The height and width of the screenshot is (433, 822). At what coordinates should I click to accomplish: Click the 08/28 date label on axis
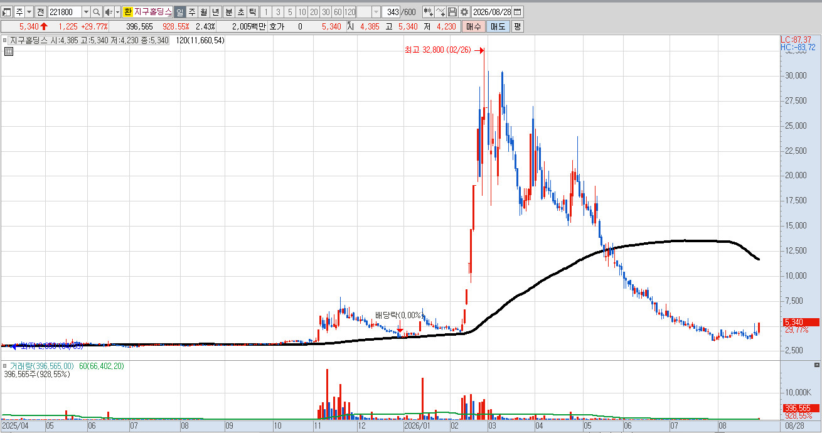[794, 425]
